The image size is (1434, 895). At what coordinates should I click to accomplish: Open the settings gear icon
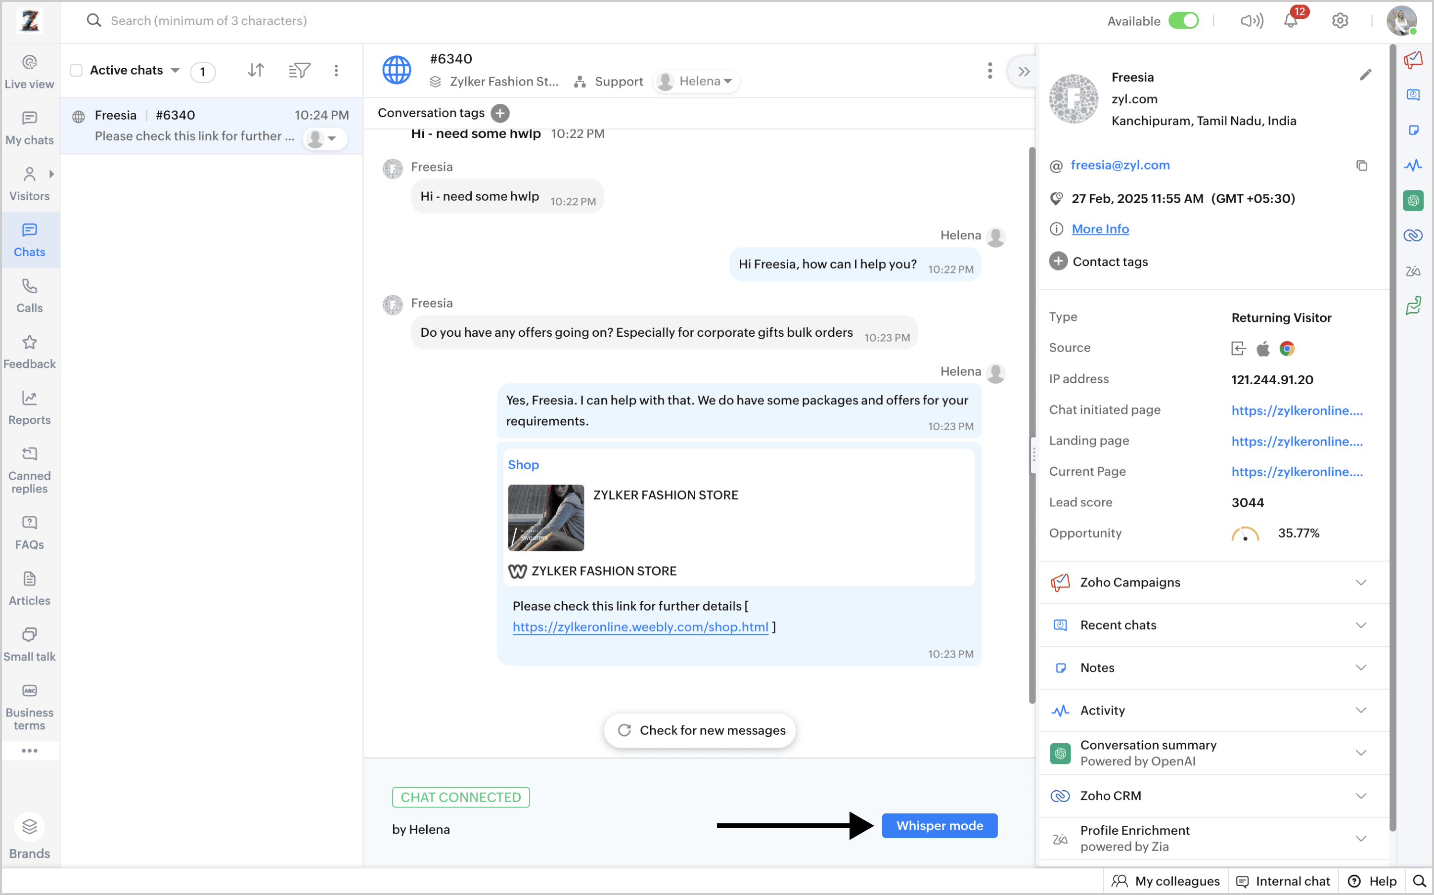[1340, 21]
